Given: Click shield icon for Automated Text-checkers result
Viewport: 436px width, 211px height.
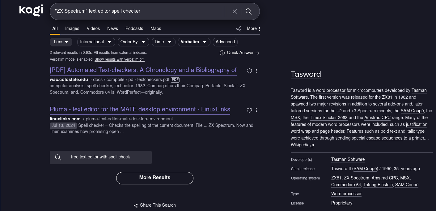Looking at the screenshot, I should pyautogui.click(x=249, y=71).
